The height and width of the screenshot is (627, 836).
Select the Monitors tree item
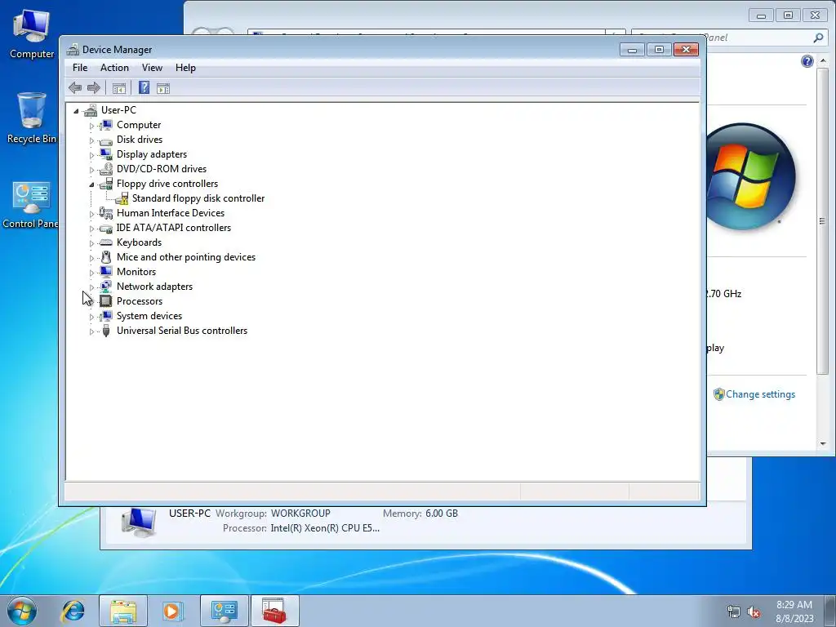click(136, 272)
